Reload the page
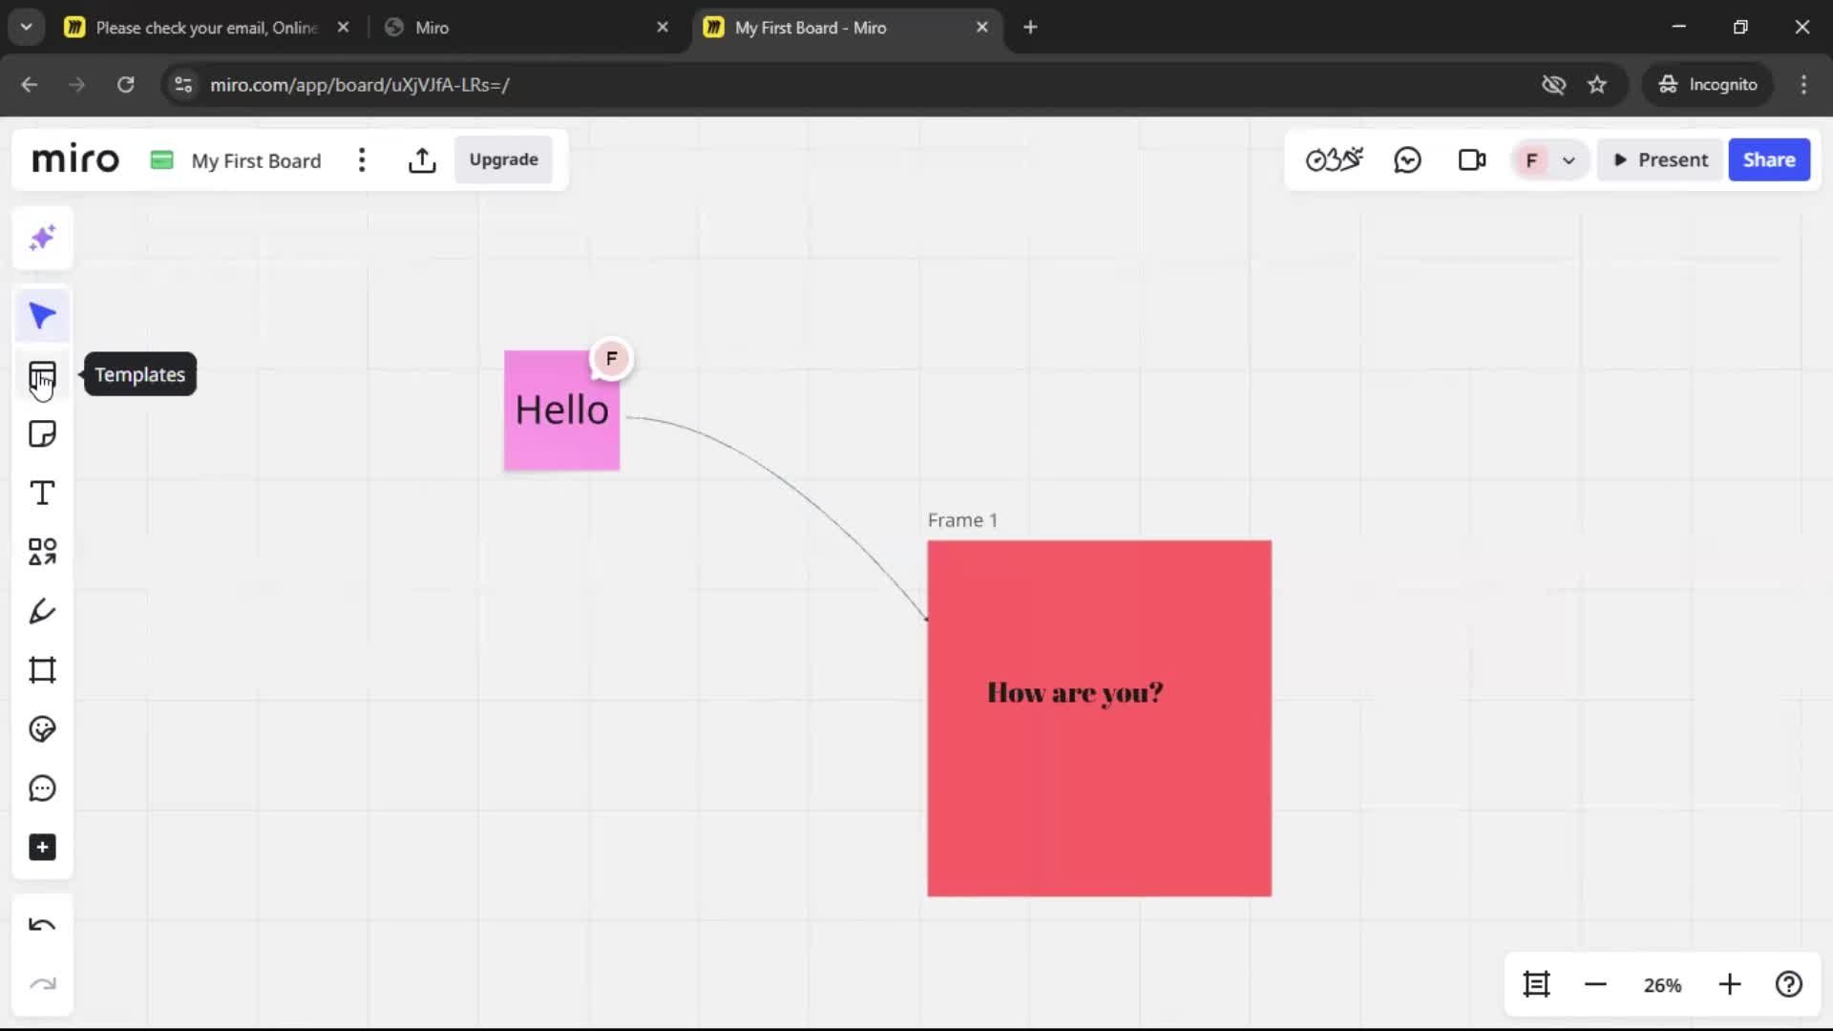 125,85
